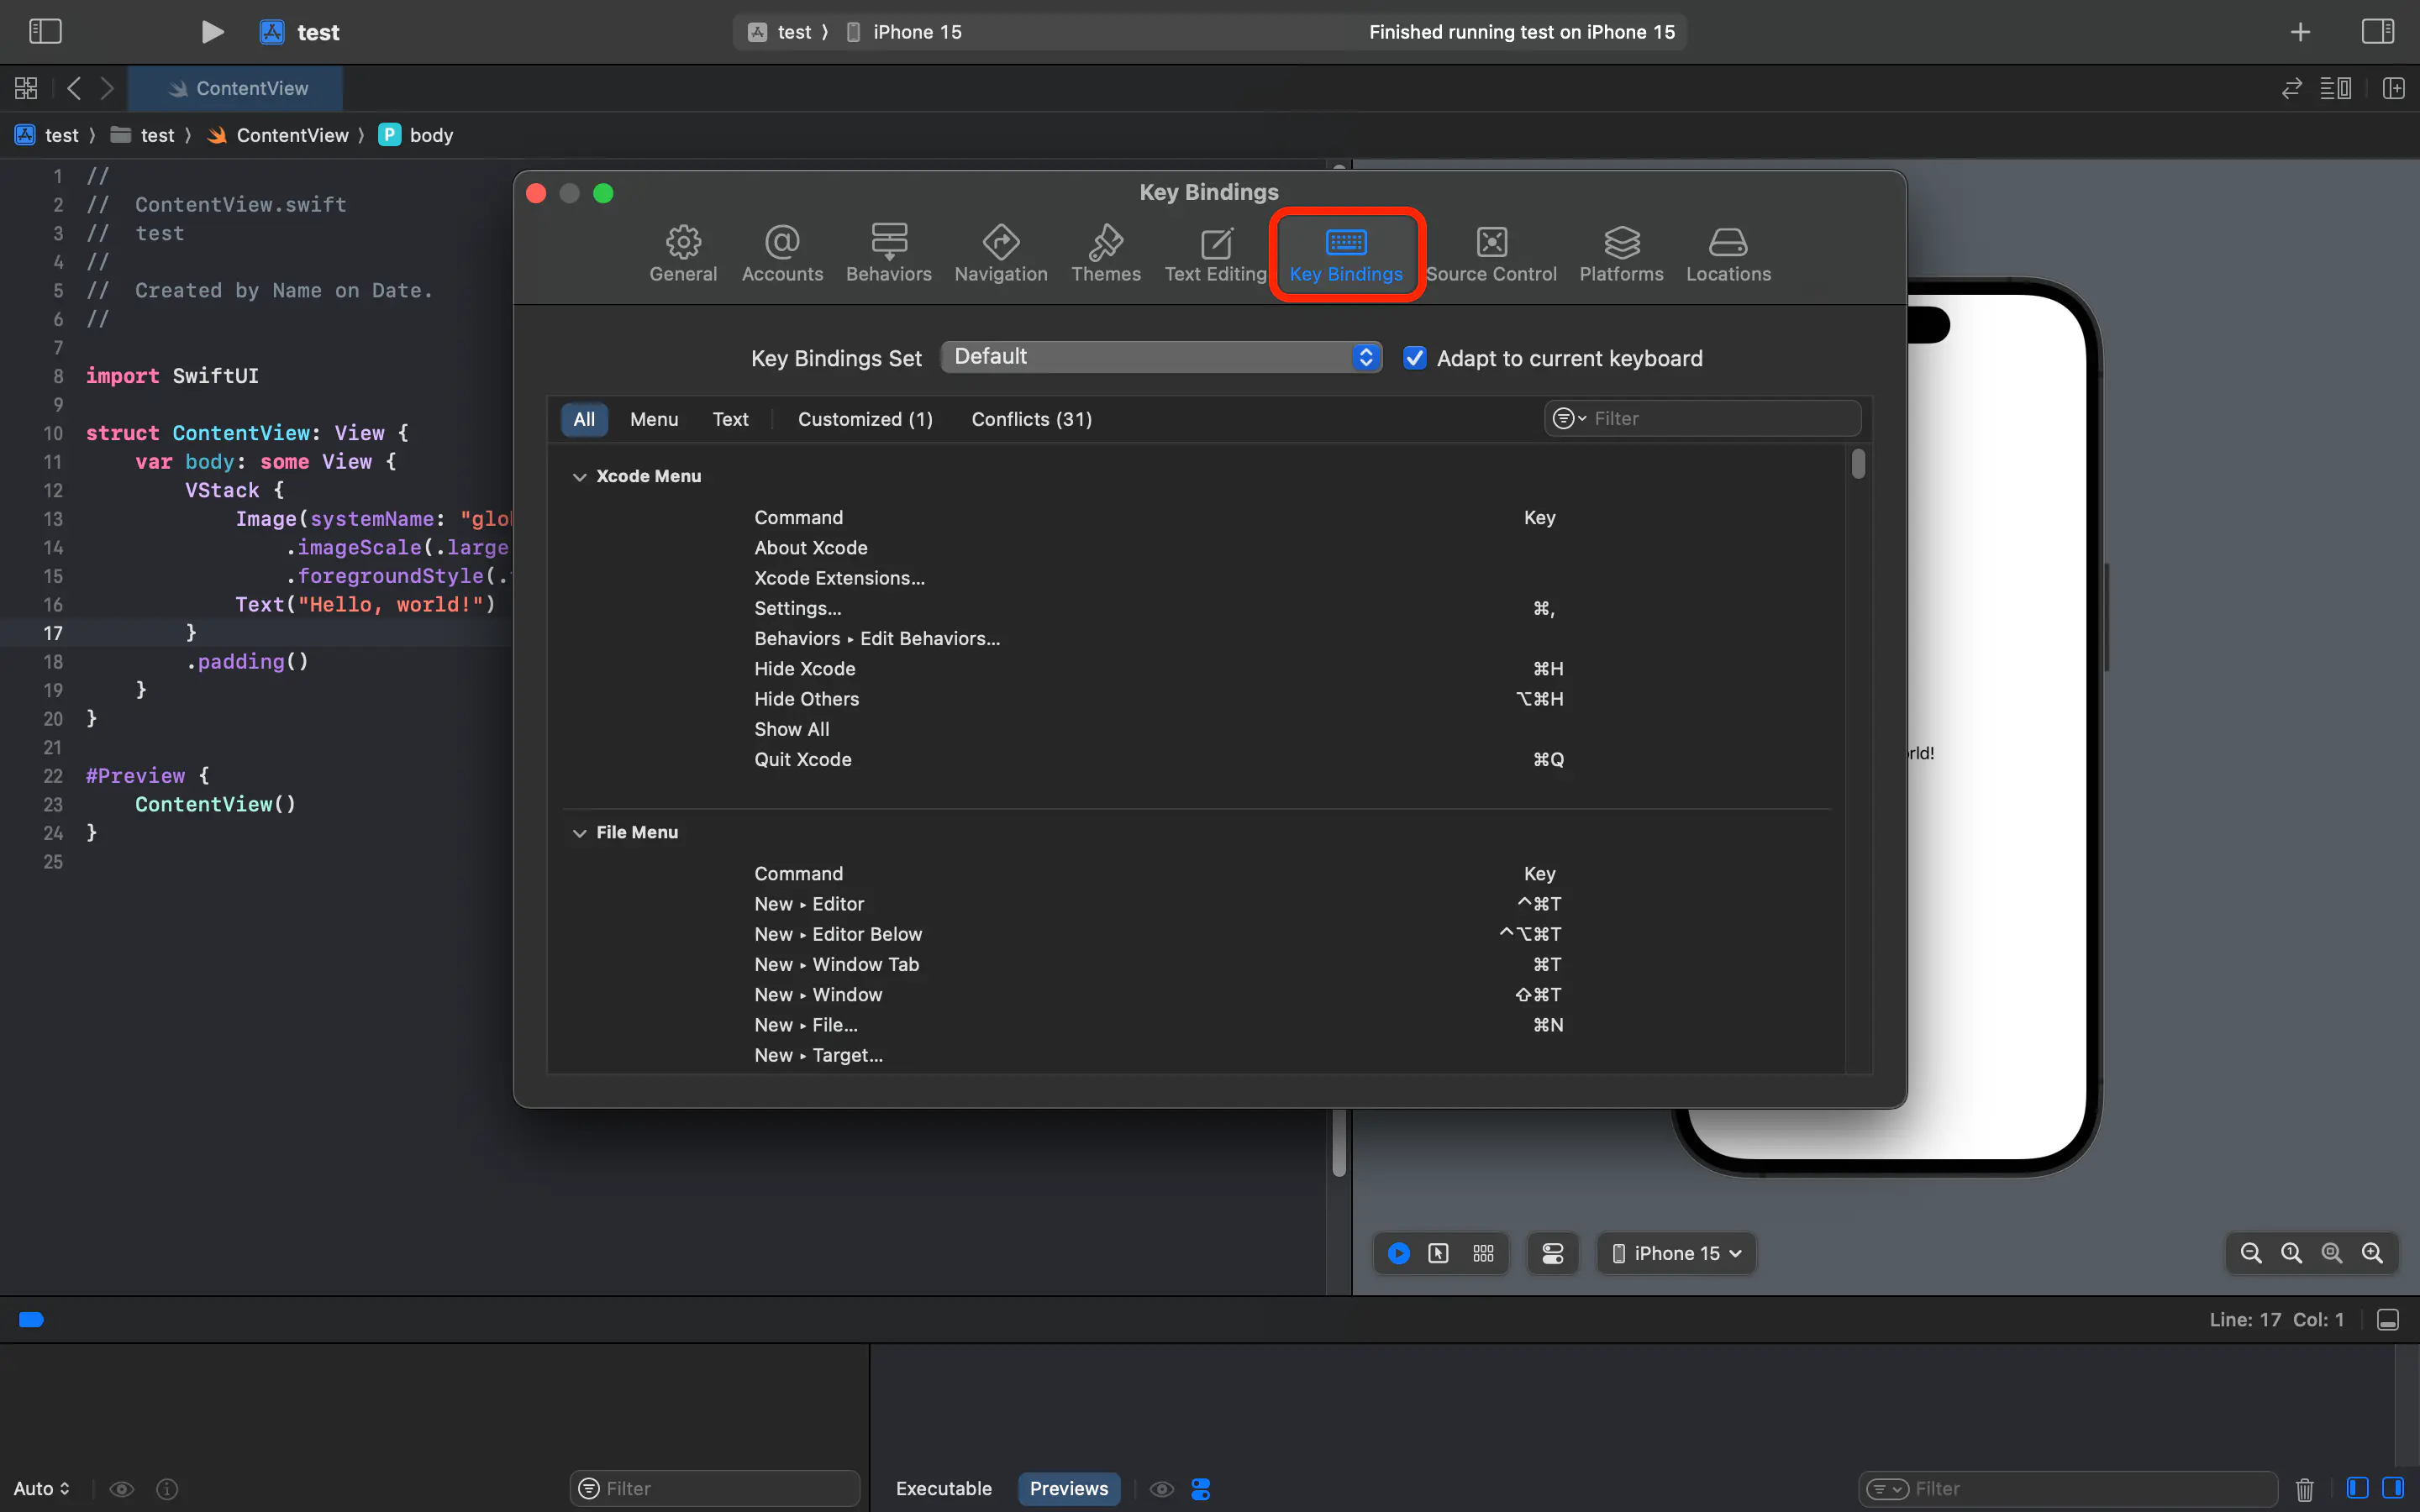Open Locations settings pane
Image resolution: width=2420 pixels, height=1512 pixels.
click(1728, 253)
